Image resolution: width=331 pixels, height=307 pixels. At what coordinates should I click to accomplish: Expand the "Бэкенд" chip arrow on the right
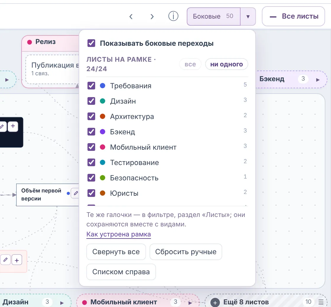pyautogui.click(x=318, y=80)
